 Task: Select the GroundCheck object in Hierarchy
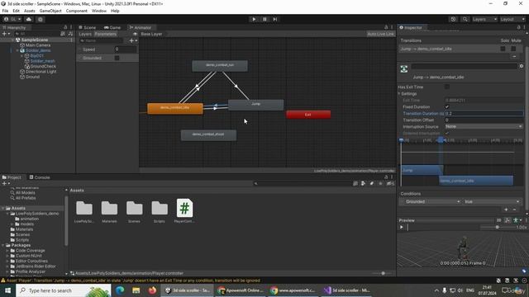pos(43,66)
